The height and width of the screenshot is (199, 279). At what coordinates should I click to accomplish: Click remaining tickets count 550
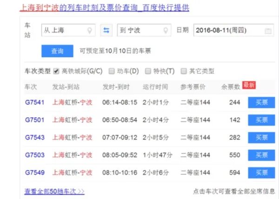click(x=235, y=155)
